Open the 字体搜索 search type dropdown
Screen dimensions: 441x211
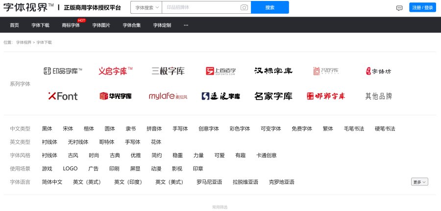coord(146,8)
